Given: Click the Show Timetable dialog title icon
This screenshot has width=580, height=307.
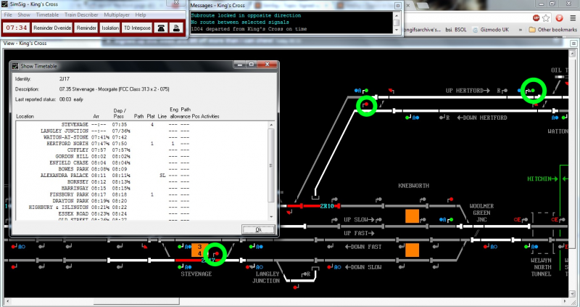Looking at the screenshot, I should (x=15, y=66).
